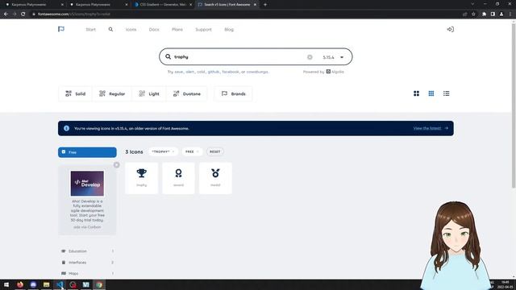Click the search magnifier in the navigation bar
This screenshot has height=290, width=516.
(110, 29)
